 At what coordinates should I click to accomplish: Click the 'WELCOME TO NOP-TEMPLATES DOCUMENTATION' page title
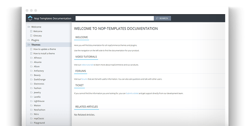tap(116, 28)
